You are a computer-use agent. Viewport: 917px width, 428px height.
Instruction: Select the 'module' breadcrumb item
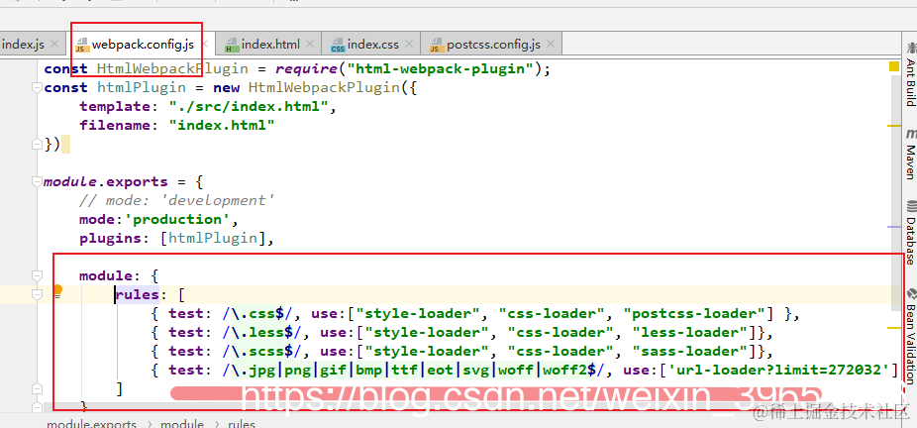182,423
